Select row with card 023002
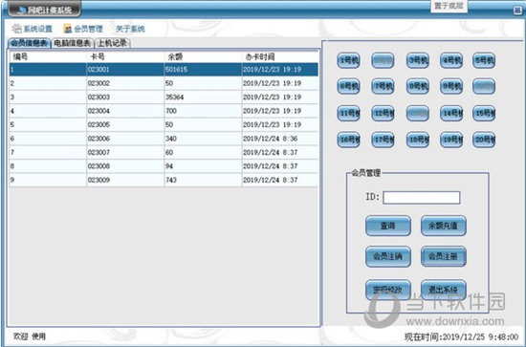 pyautogui.click(x=164, y=83)
